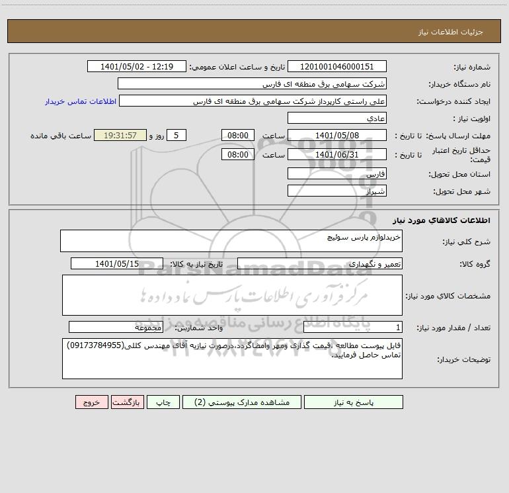Image resolution: width=509 pixels, height=493 pixels.
Task: Click general description field 'خریدلوازم پارس سوئیچ'
Action: (231, 241)
